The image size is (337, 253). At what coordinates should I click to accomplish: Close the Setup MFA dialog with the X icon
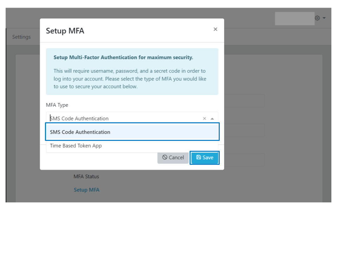[x=215, y=29]
